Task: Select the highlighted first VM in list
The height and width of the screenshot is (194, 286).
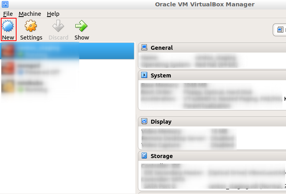Action: pyautogui.click(x=67, y=51)
